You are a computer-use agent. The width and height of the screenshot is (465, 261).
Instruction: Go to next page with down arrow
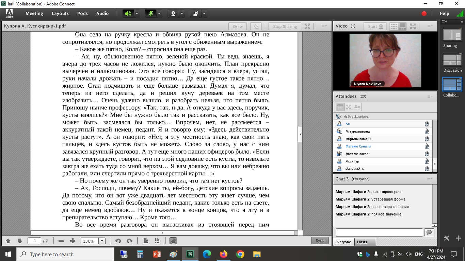[x=20, y=241]
